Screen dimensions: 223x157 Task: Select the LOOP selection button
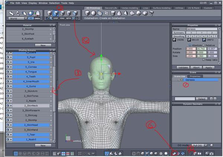click(56, 18)
